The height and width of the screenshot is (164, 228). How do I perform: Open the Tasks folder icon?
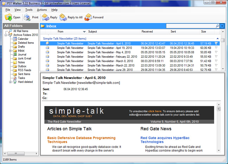tap(15, 78)
